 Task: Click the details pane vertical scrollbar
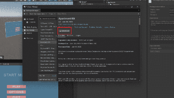click(x=139, y=21)
